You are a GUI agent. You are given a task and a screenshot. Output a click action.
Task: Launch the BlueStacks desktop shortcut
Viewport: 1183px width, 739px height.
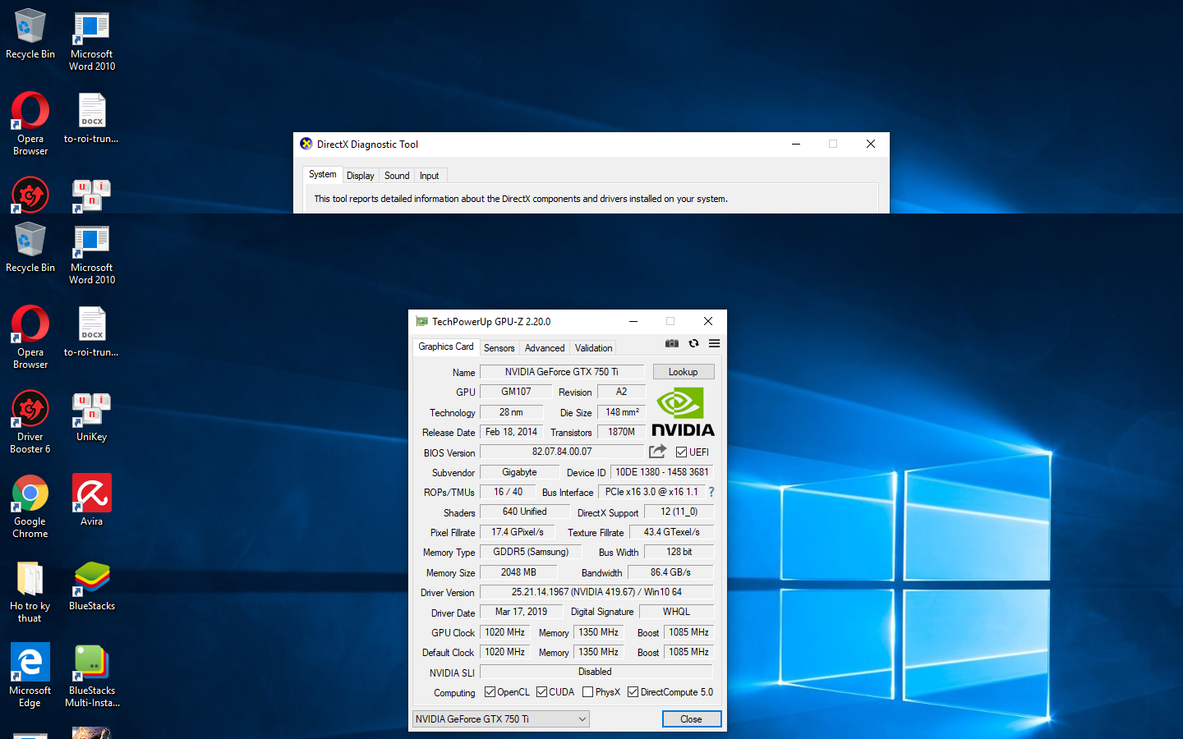[92, 586]
